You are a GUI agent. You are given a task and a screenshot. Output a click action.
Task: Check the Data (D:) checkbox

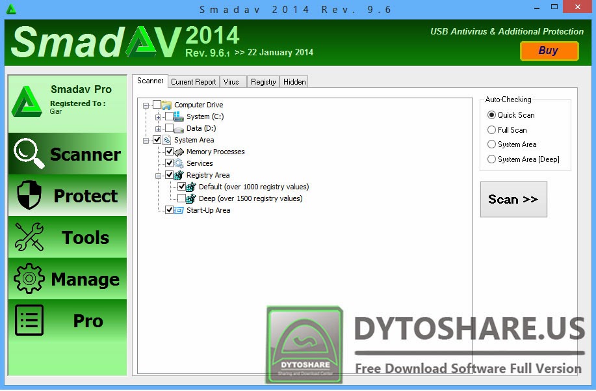pyautogui.click(x=169, y=128)
